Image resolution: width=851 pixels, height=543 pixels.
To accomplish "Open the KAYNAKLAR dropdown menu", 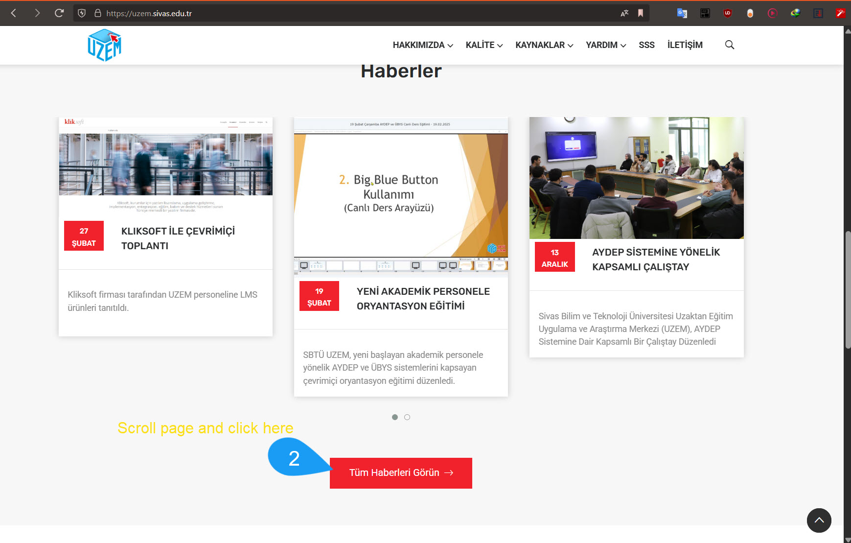I will (x=544, y=45).
